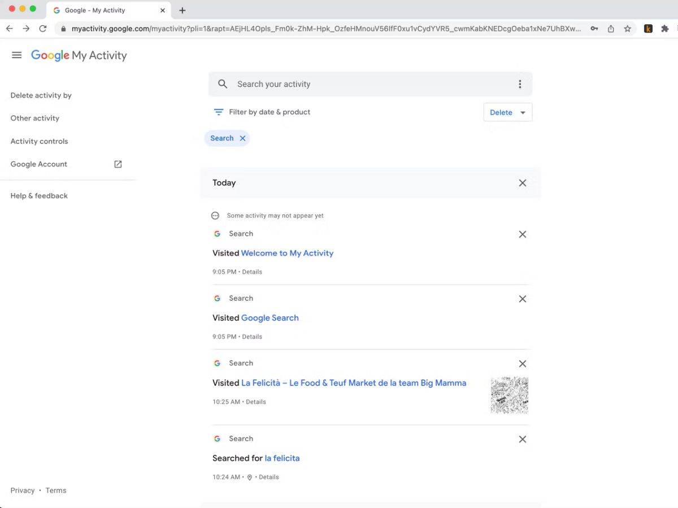The image size is (678, 508).
Task: Click the browser reload icon
Action: [43, 29]
